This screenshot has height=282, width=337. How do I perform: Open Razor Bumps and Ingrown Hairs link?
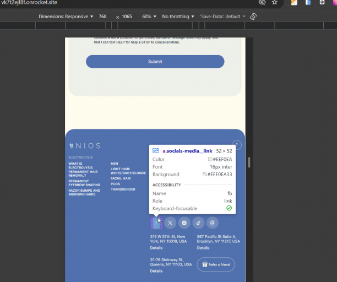coord(84,192)
